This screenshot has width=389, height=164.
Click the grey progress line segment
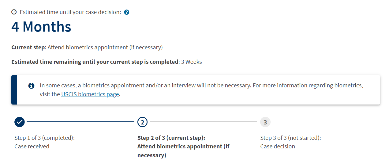point(204,122)
